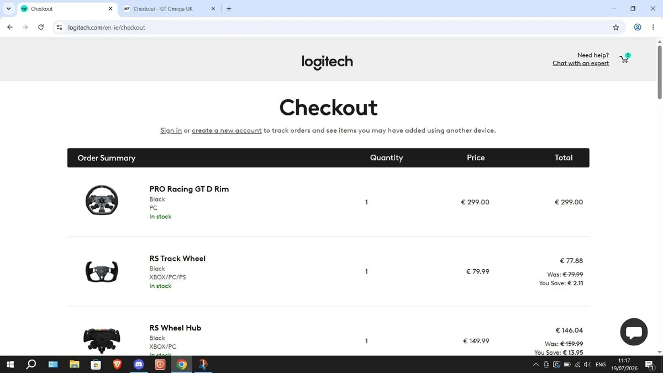This screenshot has width=663, height=373.
Task: Launch Brave browser from the taskbar
Action: tap(117, 365)
